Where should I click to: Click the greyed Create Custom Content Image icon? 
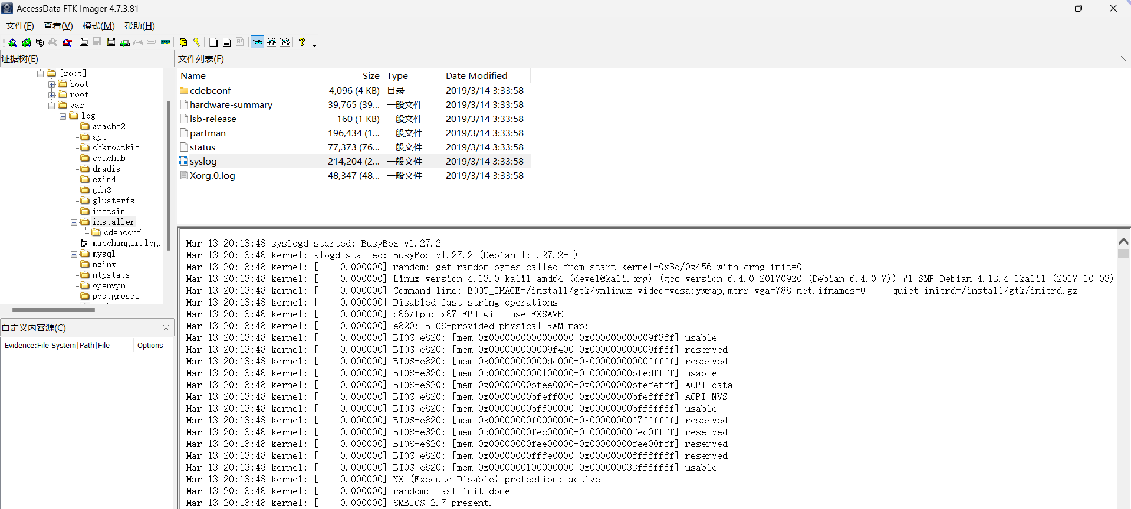138,42
